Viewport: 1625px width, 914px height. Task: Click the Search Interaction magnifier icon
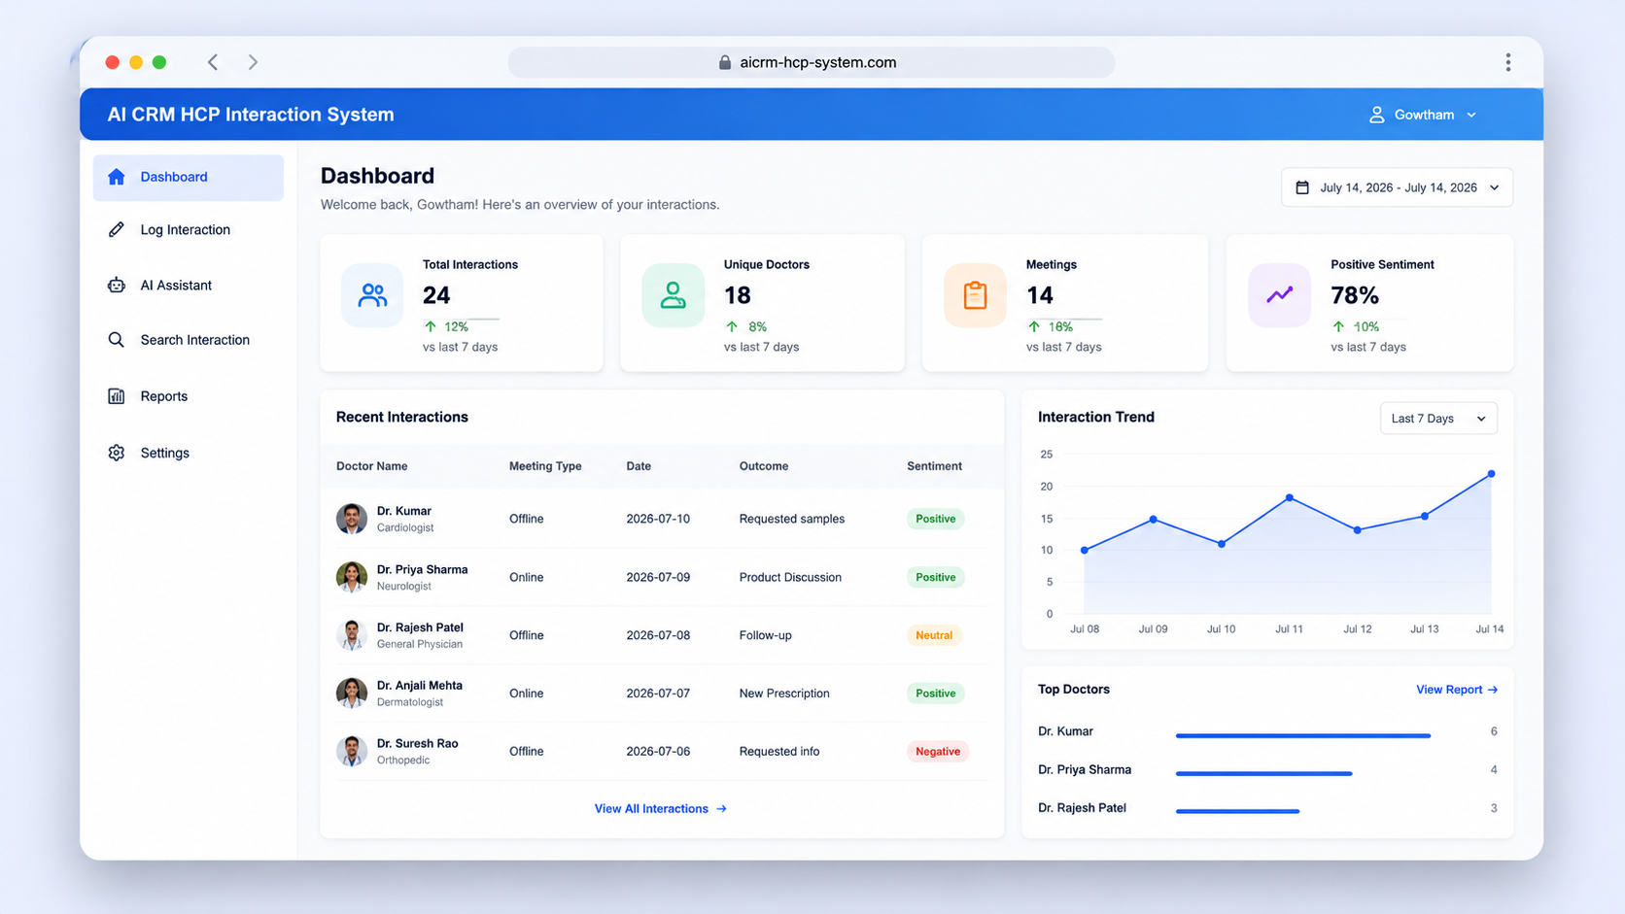click(117, 340)
